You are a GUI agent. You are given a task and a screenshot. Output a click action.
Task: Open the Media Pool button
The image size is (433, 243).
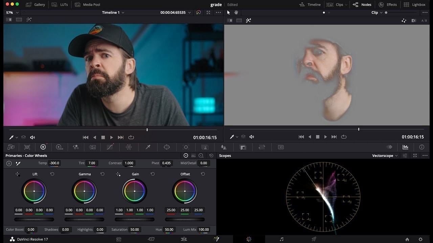(87, 4)
